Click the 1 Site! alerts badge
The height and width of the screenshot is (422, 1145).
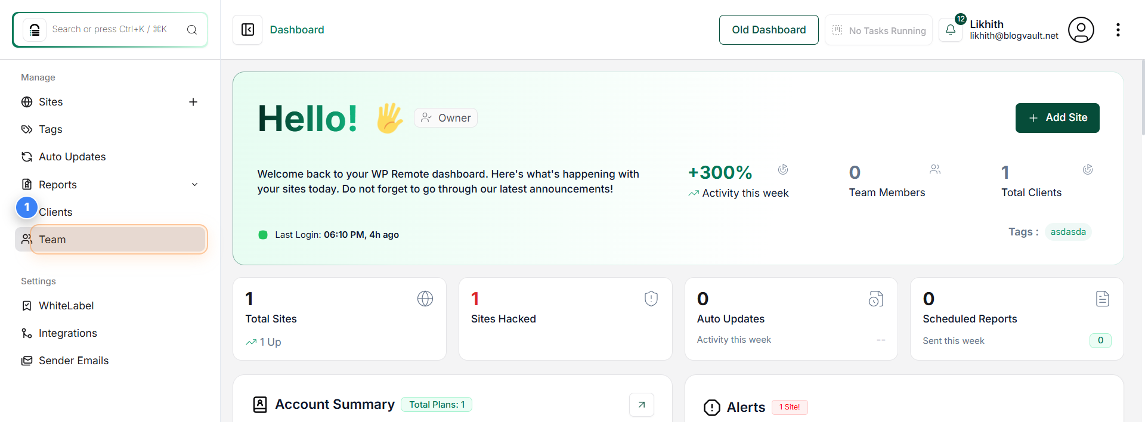[790, 407]
